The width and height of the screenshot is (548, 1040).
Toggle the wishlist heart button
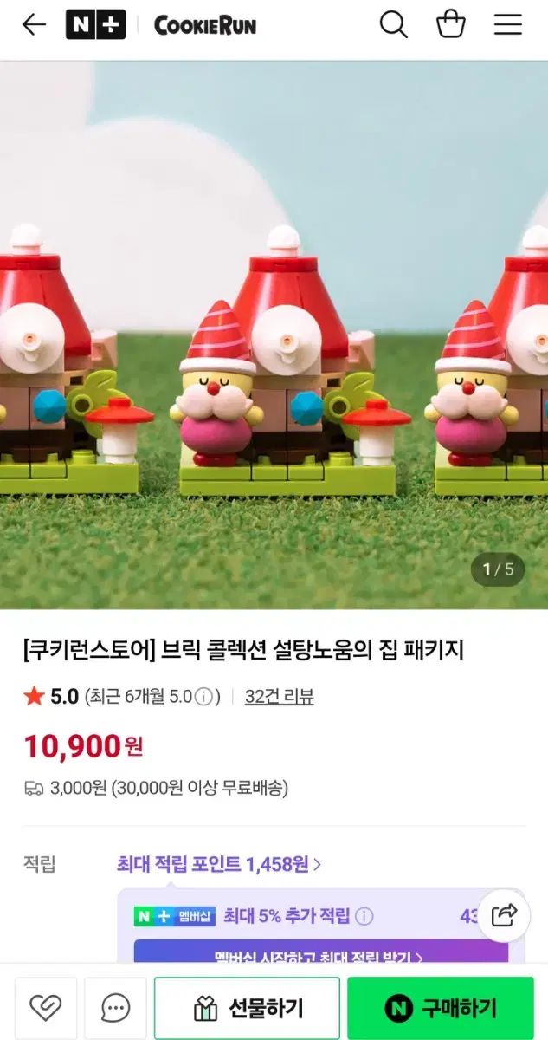click(x=46, y=1008)
